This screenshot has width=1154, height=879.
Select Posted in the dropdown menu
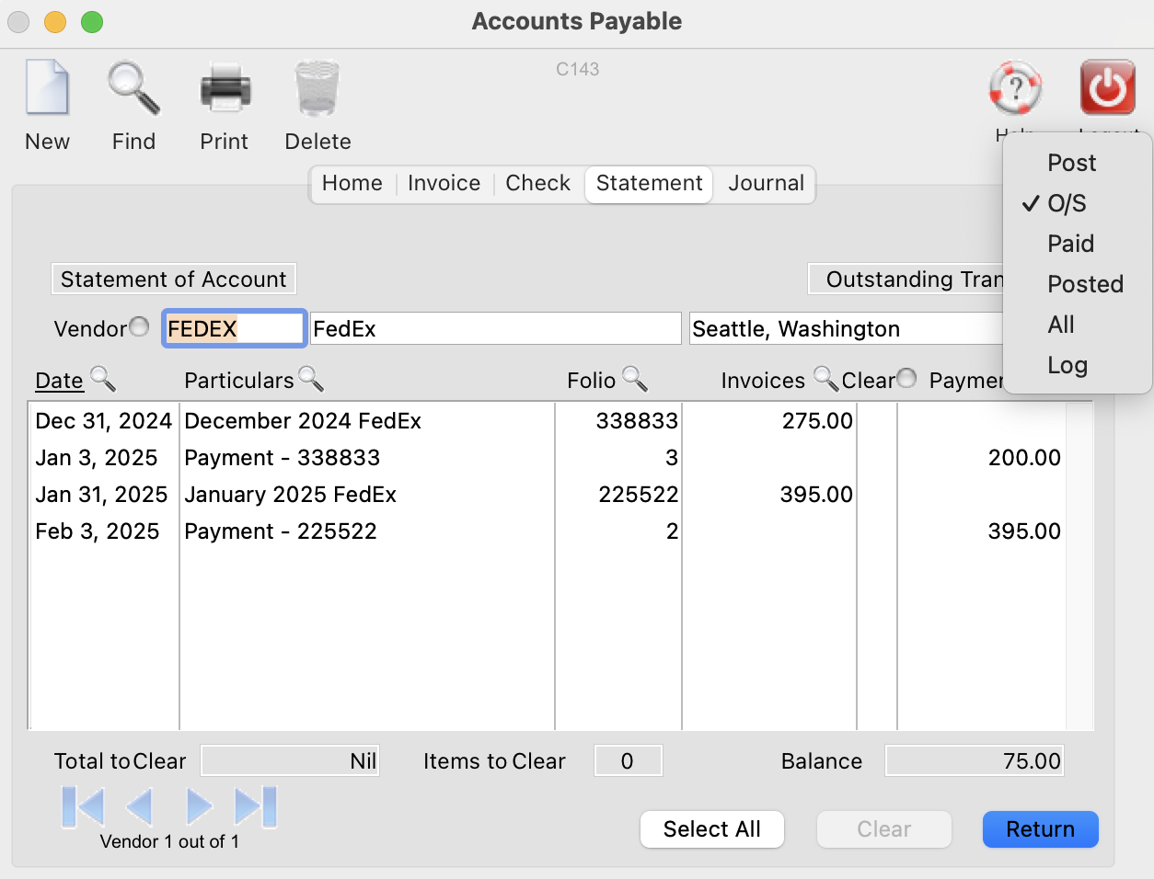[x=1078, y=284]
